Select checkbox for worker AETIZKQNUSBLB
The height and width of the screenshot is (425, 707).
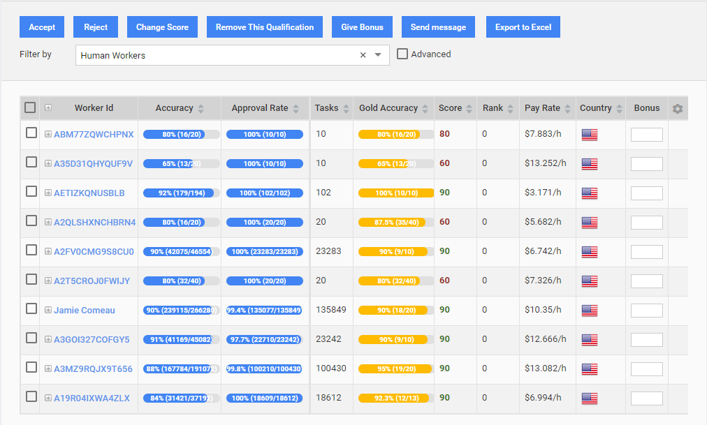[x=31, y=191]
